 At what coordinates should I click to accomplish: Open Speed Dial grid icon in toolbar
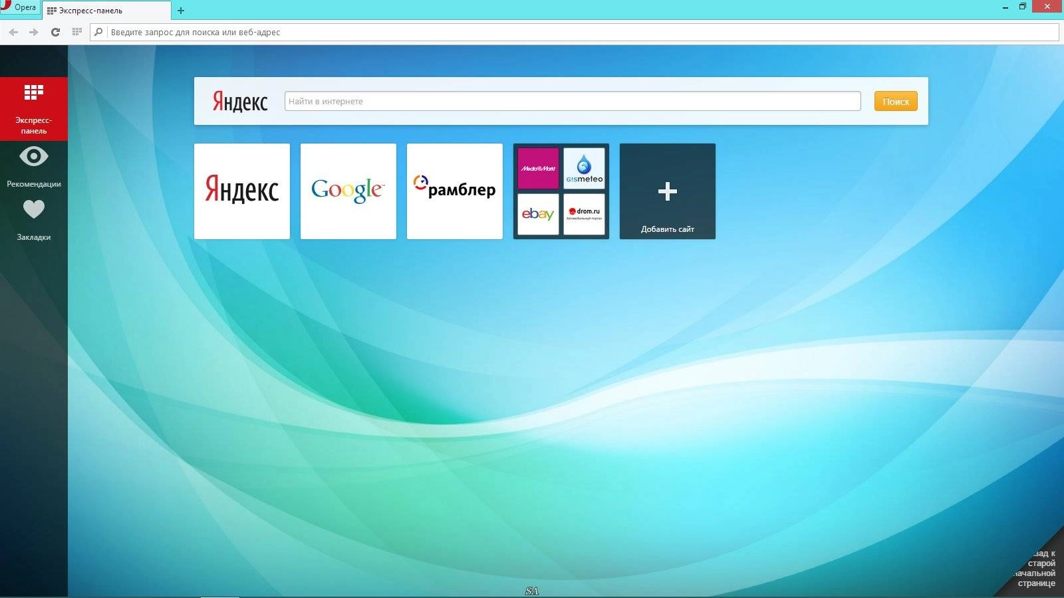coord(77,32)
